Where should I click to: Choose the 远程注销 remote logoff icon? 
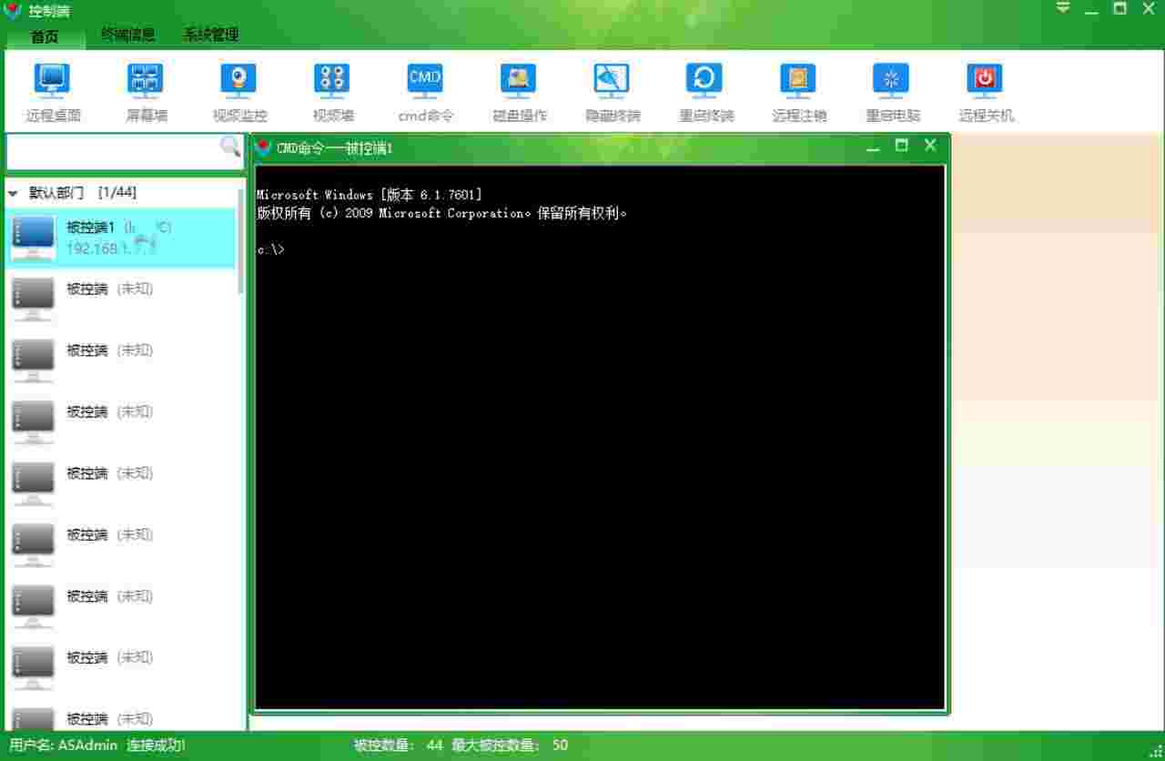point(798,79)
